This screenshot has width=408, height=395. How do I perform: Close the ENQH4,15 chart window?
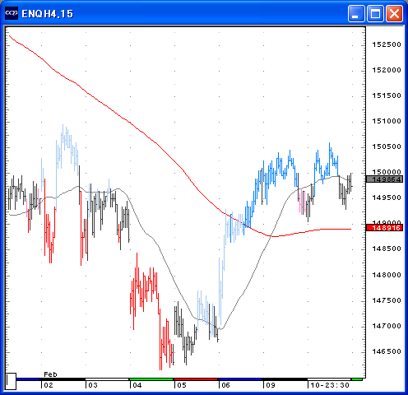394,13
